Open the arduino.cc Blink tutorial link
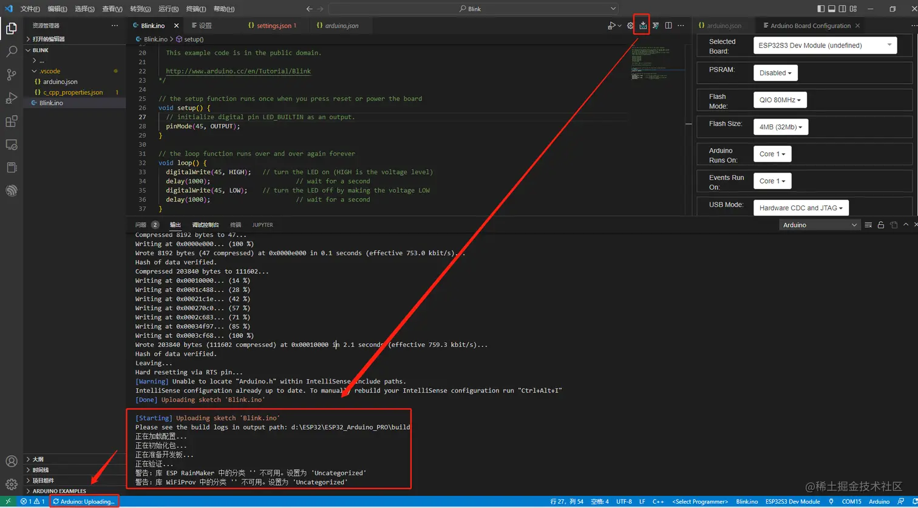Image resolution: width=918 pixels, height=508 pixels. (238, 71)
